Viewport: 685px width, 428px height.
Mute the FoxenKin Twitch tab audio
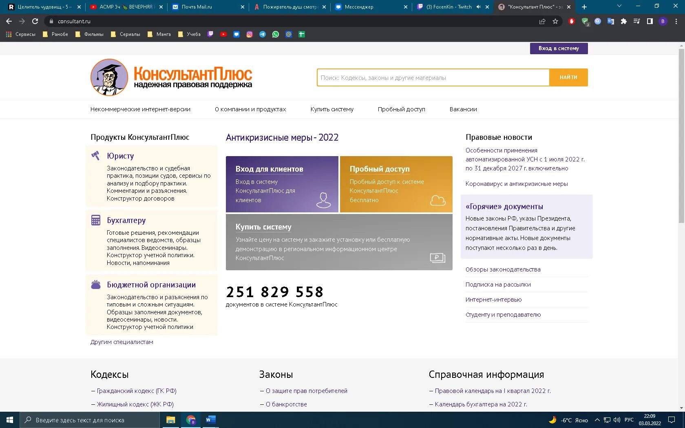pos(478,7)
